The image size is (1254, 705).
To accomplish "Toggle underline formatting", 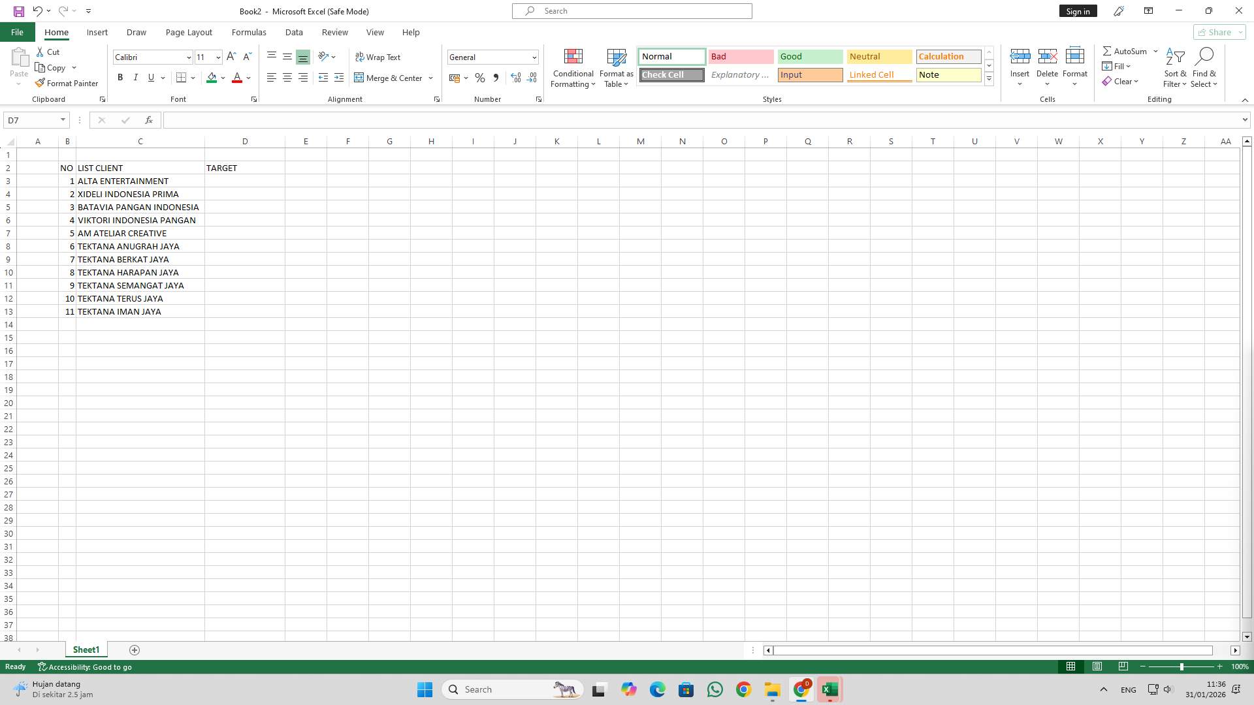I will click(151, 78).
